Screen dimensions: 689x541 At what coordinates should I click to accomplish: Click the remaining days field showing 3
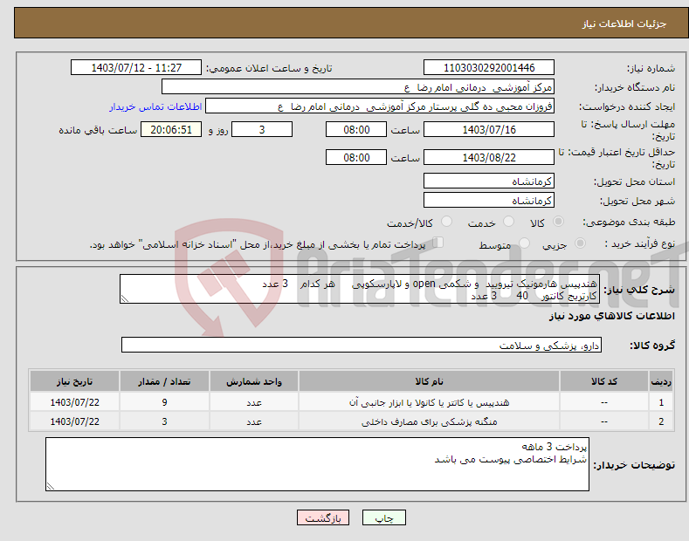pyautogui.click(x=262, y=129)
